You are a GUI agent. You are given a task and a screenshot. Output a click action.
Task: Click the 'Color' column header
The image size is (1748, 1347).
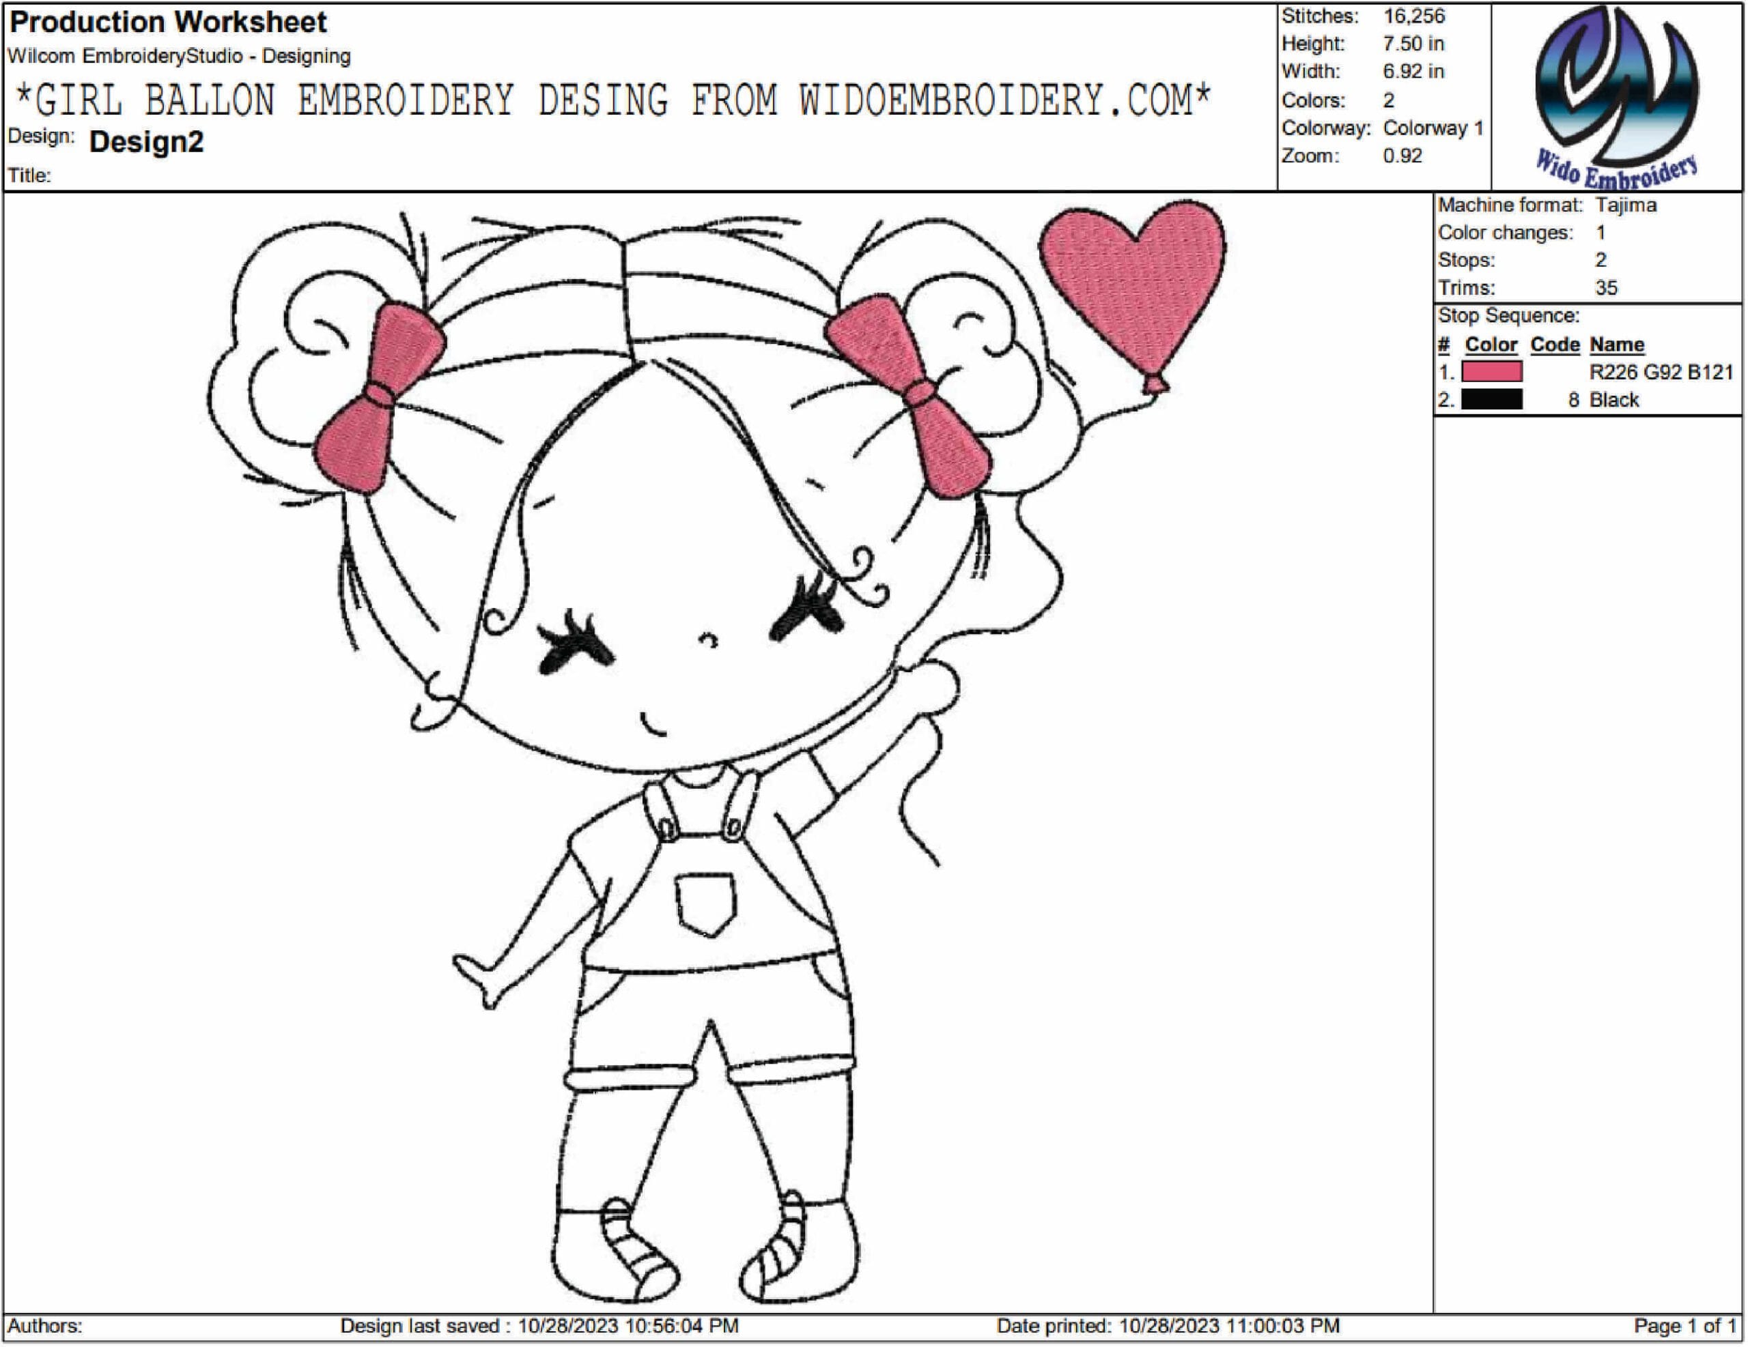pos(1491,345)
